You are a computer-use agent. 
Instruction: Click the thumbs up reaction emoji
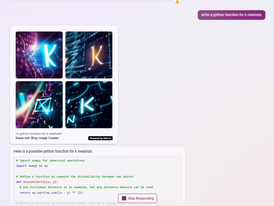coord(177,2)
